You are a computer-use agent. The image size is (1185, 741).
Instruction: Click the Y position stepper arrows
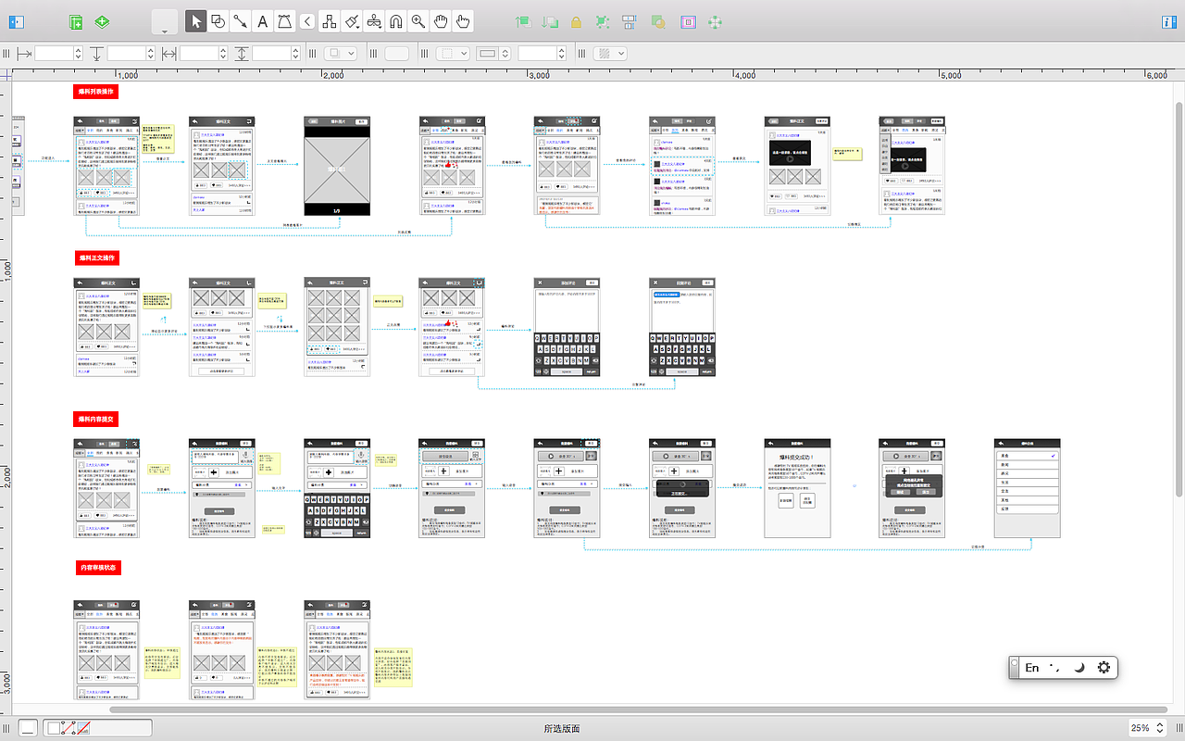point(151,54)
